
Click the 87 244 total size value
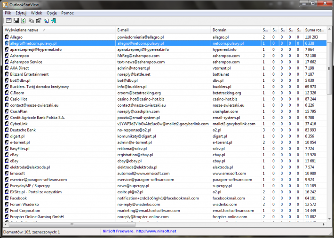310,99
